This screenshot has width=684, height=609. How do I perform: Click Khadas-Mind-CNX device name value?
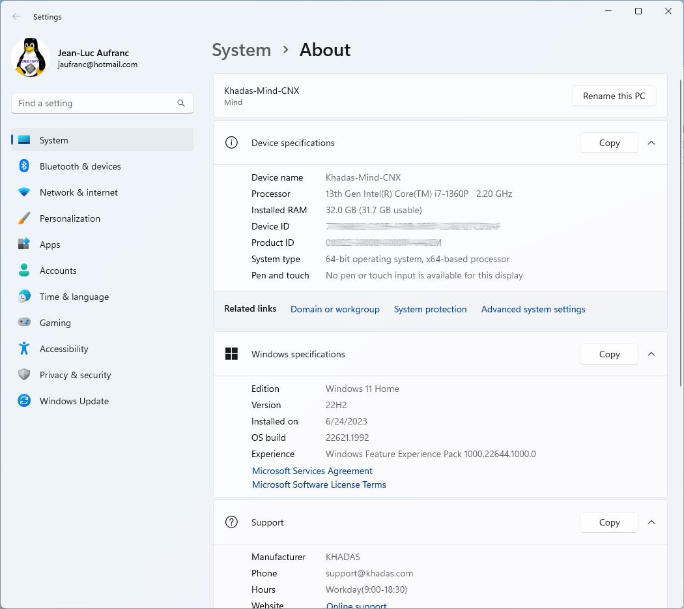(363, 178)
